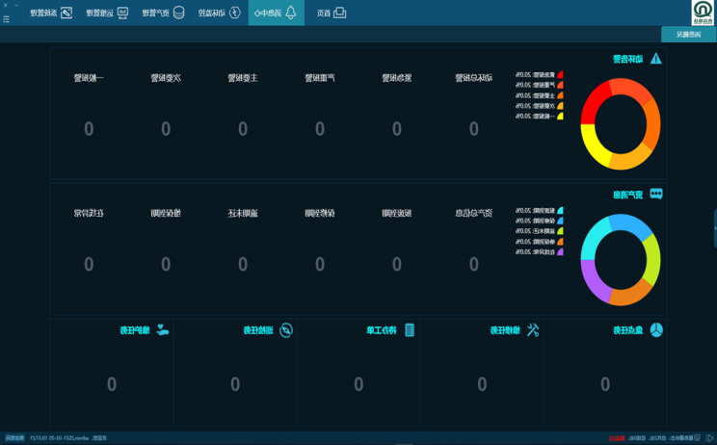Click the 动环监控 lightning icon
717x445 pixels.
tap(234, 13)
